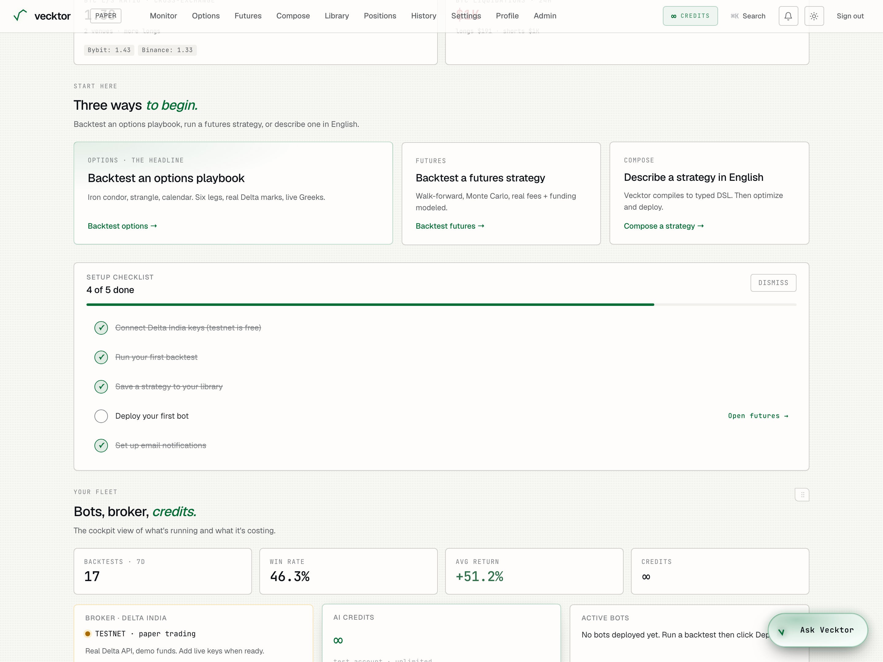
Task: Click the Broker · Delta India card label
Action: 126,618
